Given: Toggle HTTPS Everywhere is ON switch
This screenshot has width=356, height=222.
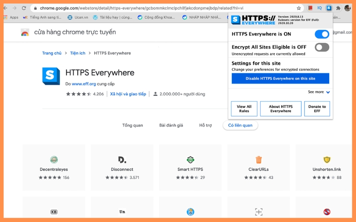Looking at the screenshot, I should (x=322, y=34).
